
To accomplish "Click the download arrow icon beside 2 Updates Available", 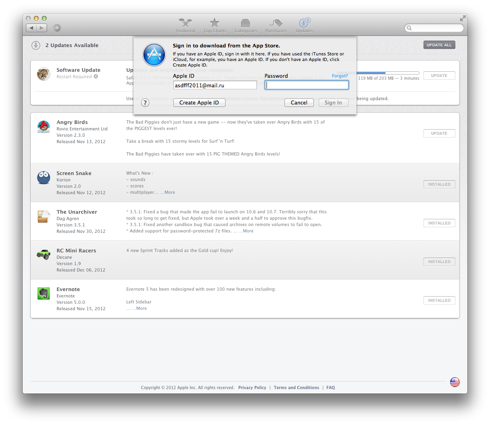I will tap(36, 45).
